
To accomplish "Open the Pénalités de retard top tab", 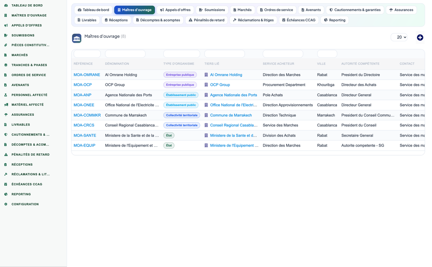I will click(207, 20).
